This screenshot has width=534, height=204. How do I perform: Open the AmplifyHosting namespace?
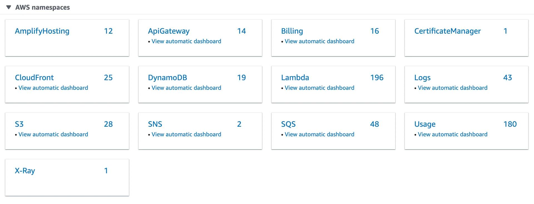(x=42, y=31)
